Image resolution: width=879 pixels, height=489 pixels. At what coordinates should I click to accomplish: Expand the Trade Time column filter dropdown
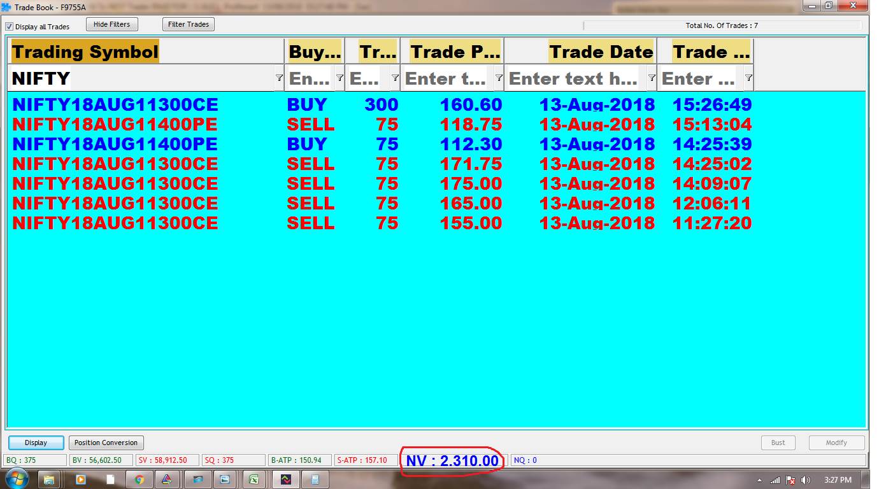(x=748, y=78)
